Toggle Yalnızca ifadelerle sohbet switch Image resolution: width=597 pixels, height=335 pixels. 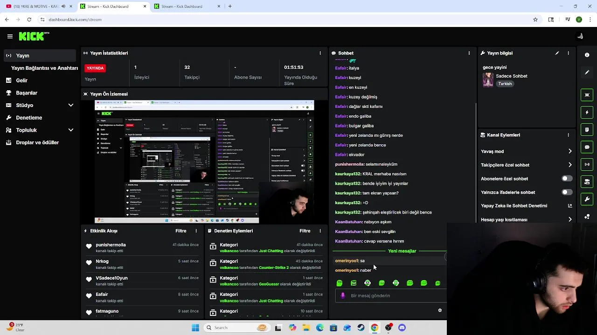pos(567,192)
